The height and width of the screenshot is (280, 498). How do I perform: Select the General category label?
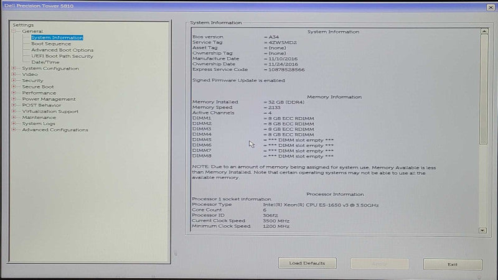click(32, 31)
